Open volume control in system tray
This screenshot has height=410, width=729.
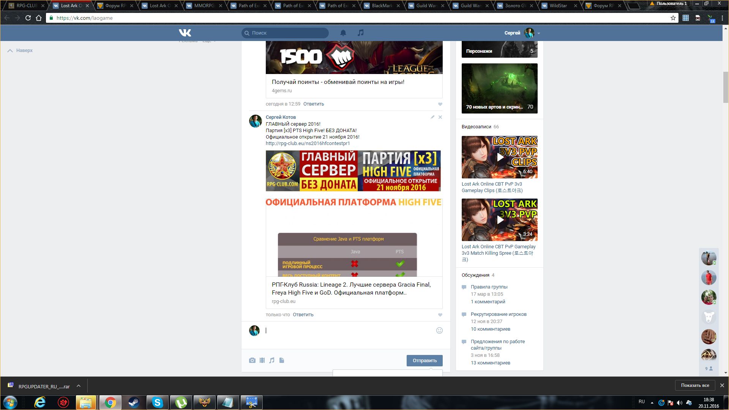pyautogui.click(x=680, y=403)
